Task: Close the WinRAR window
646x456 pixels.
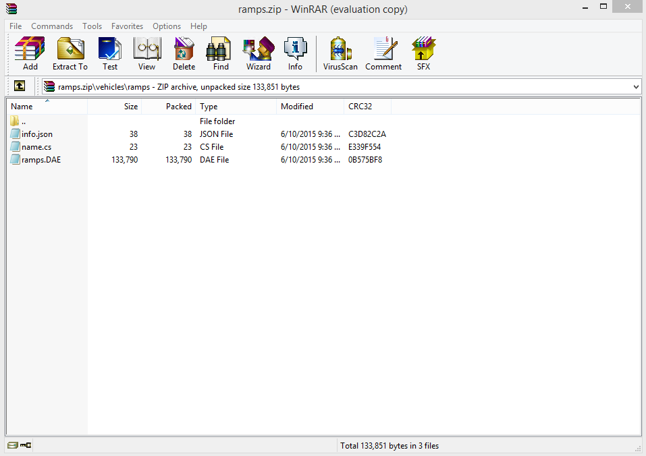Action: (x=628, y=7)
